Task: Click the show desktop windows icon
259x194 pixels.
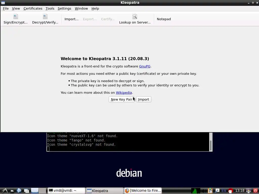Action: click(x=26, y=191)
